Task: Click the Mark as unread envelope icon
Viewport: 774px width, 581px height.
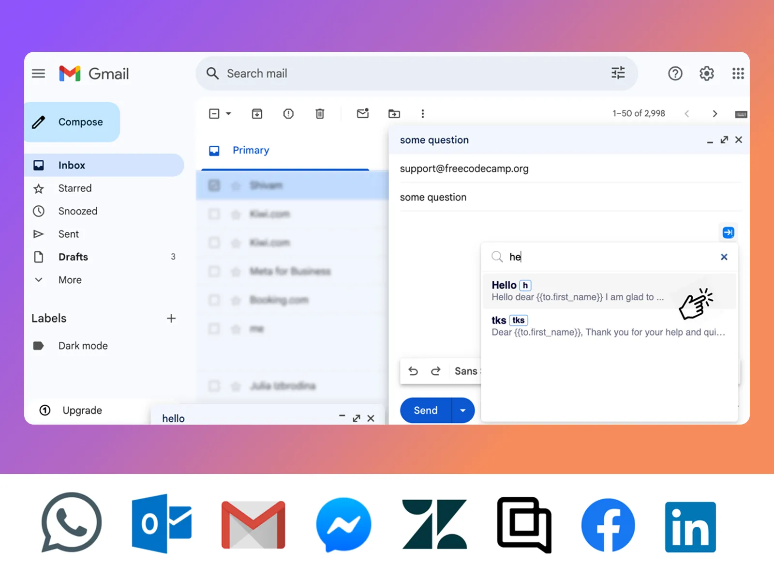Action: pos(362,114)
